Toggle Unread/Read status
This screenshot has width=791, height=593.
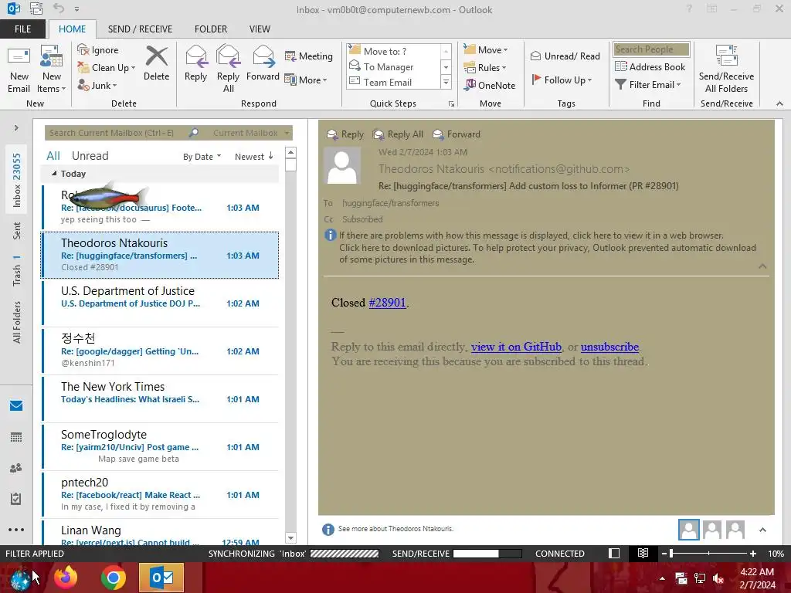(565, 56)
